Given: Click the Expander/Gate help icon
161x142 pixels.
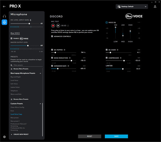Looking at the screenshot, I should click(68, 66).
